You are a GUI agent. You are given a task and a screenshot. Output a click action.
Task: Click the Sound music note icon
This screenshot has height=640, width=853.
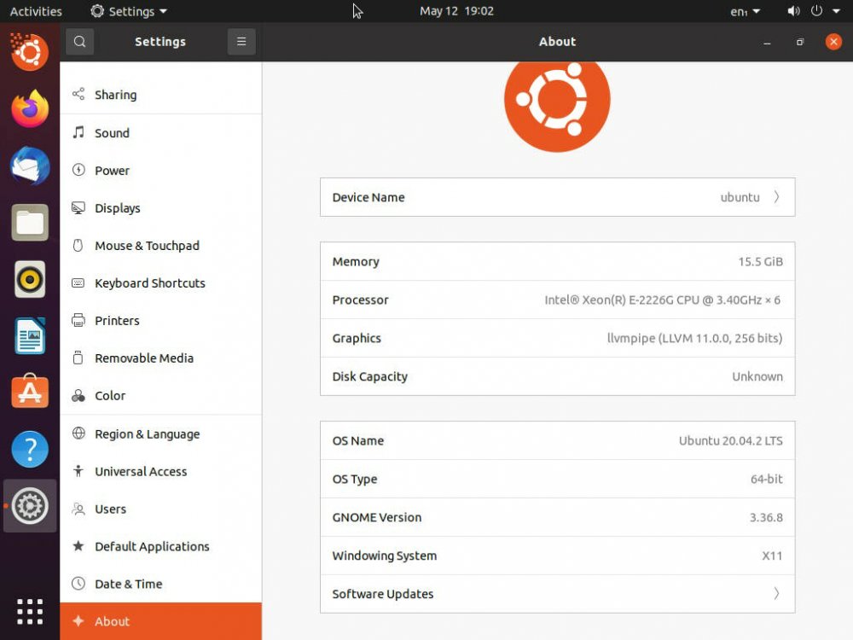click(78, 132)
